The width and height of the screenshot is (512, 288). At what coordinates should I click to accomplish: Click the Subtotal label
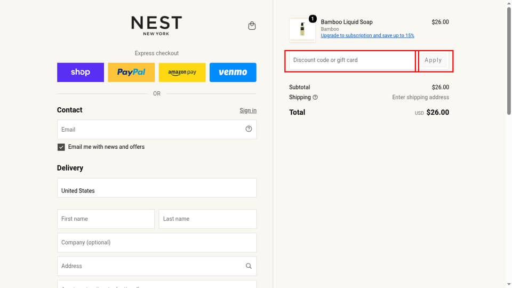click(x=299, y=87)
